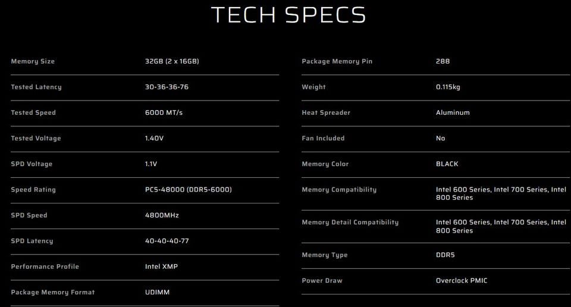This screenshot has height=307, width=571.
Task: Click the 32GB (2 x 16GB) value
Action: pyautogui.click(x=172, y=61)
